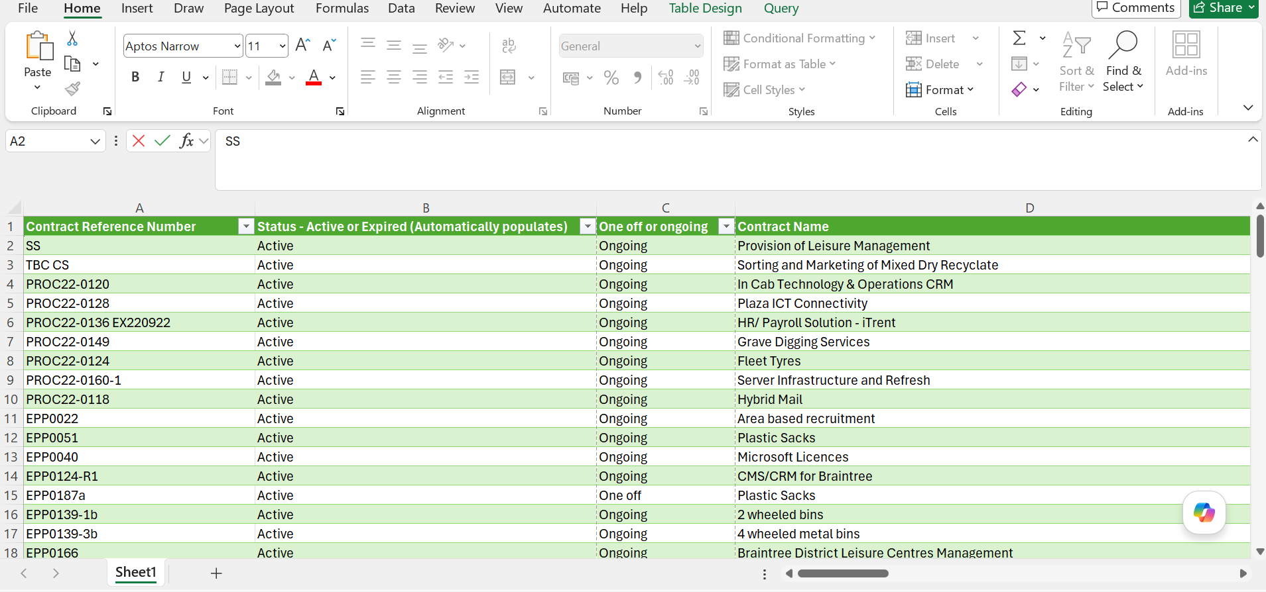Align text right
Screen dimensions: 1266x592
coord(420,77)
